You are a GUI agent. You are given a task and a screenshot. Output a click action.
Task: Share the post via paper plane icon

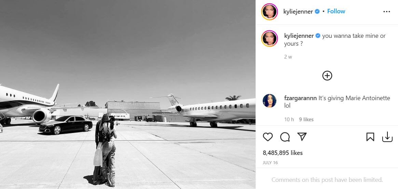302,137
